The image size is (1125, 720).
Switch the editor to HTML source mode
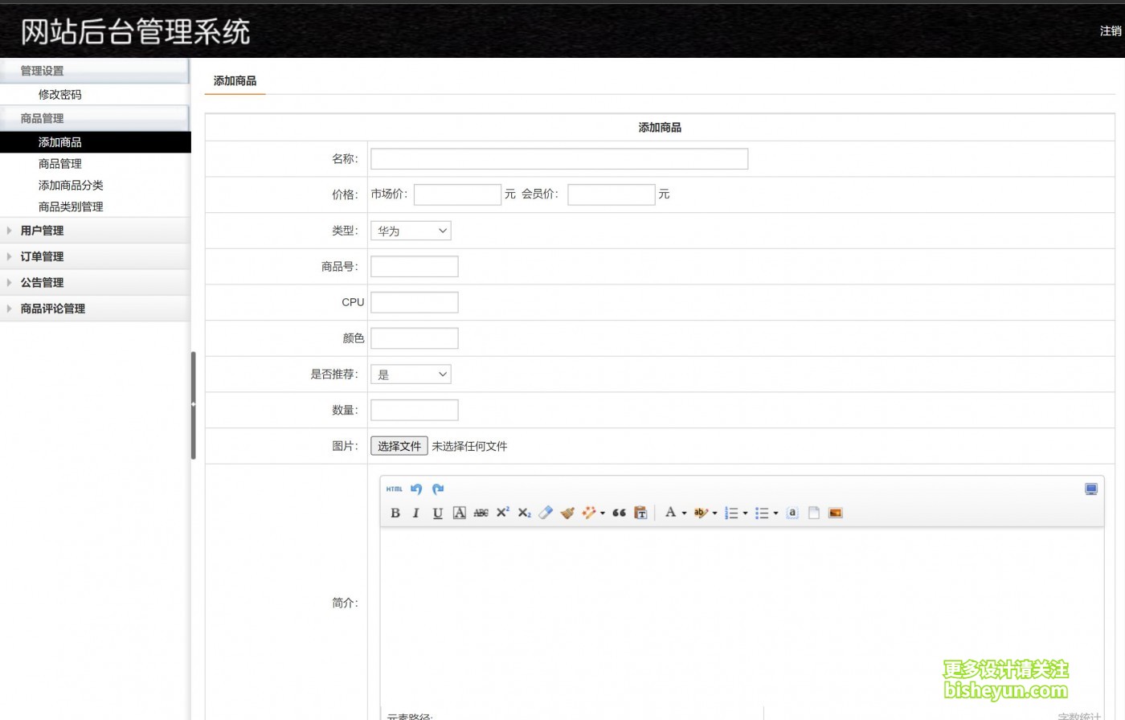[394, 489]
